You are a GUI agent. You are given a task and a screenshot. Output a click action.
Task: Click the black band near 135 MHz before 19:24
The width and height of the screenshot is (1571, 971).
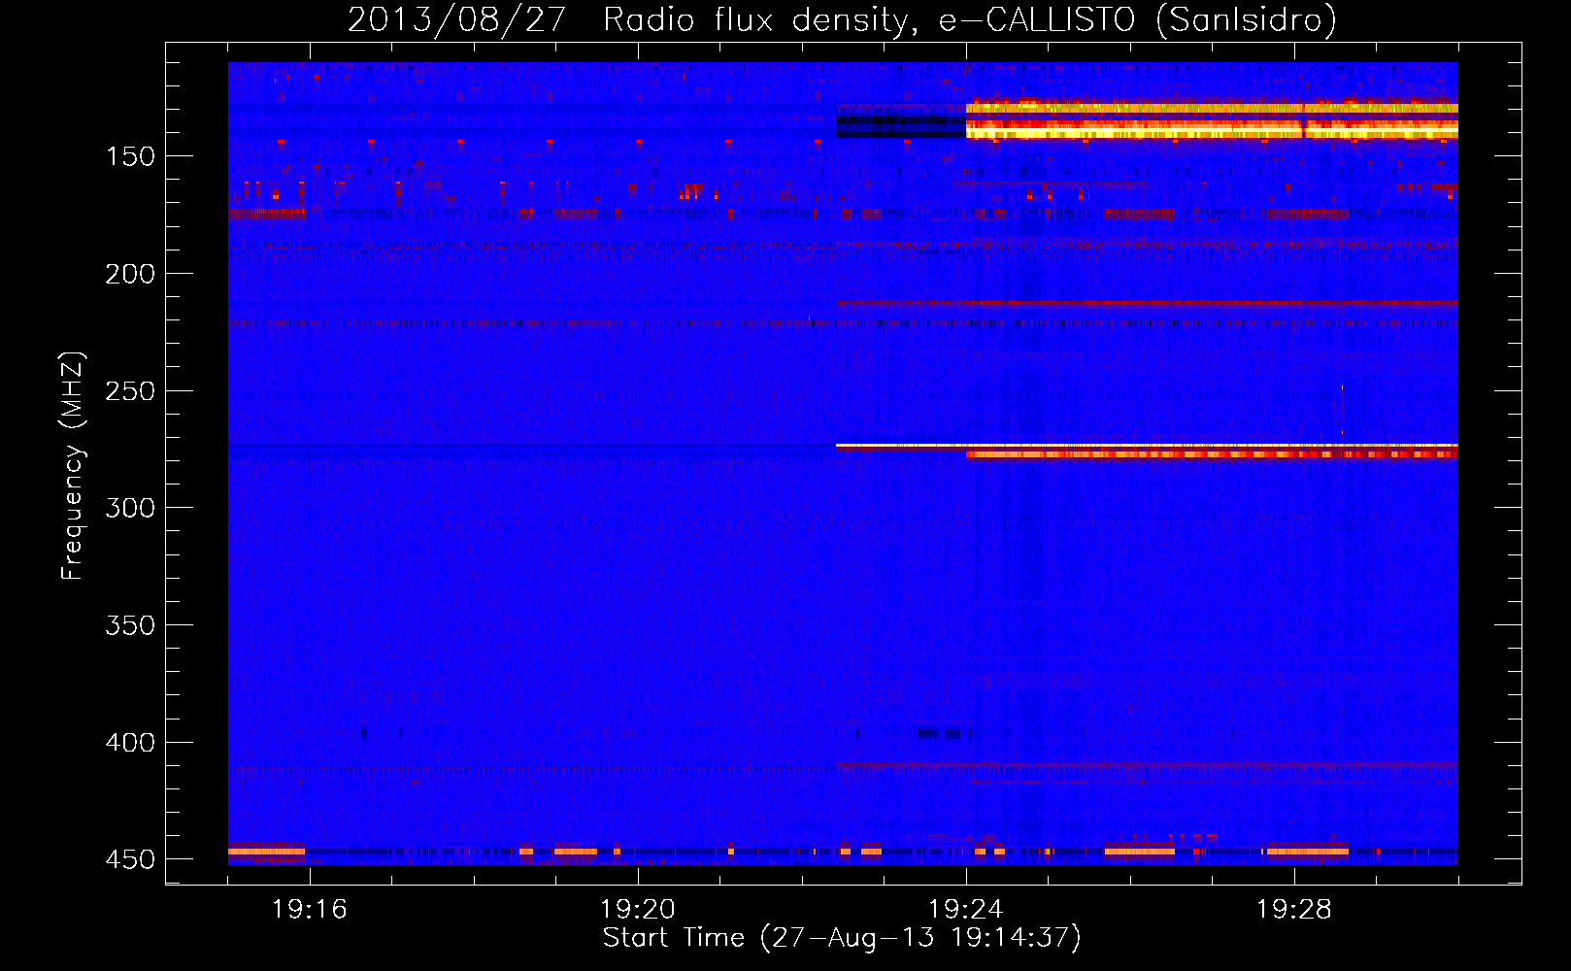[901, 126]
